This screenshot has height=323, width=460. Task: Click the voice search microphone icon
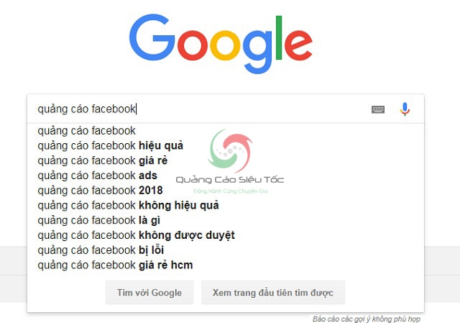(x=405, y=109)
